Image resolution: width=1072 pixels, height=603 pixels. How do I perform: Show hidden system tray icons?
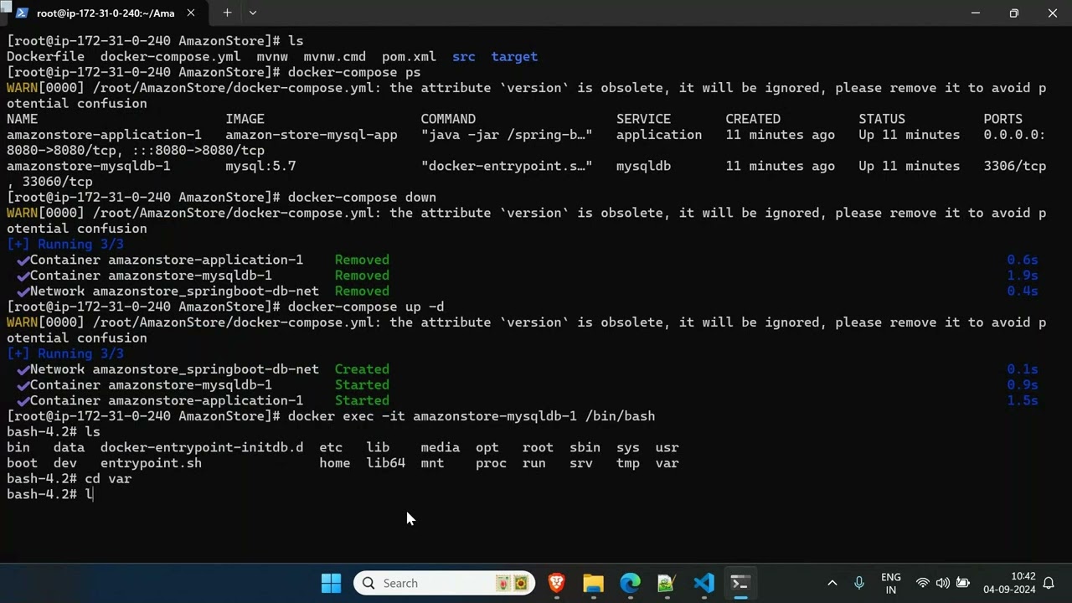pos(832,583)
